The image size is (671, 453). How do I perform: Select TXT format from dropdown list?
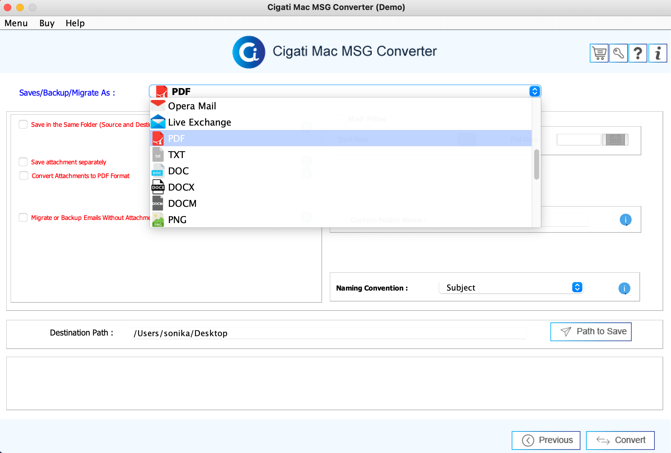point(177,154)
